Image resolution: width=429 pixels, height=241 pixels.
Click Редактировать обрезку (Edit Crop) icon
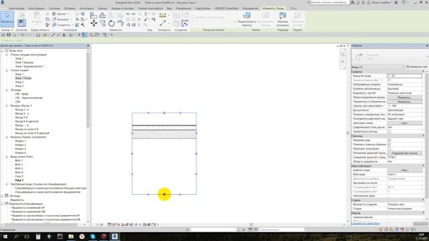247,15
